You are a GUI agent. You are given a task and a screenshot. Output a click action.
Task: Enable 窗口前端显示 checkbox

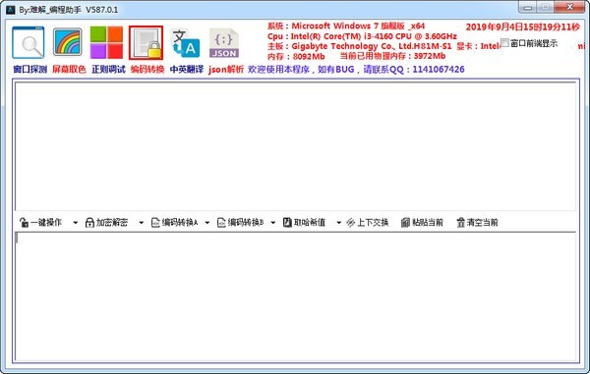[x=505, y=43]
